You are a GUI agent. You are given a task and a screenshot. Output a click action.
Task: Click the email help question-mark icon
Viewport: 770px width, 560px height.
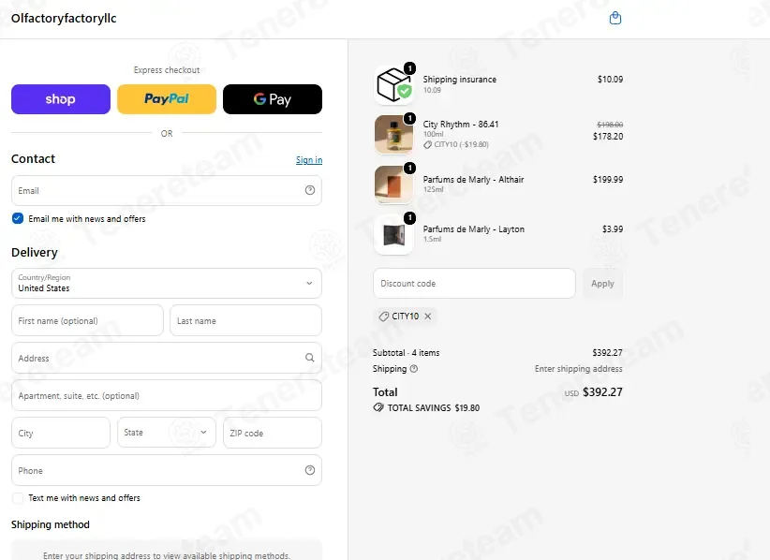pyautogui.click(x=310, y=190)
